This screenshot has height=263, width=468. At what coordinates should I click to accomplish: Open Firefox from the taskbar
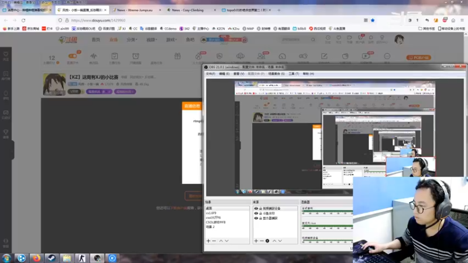tap(37, 258)
